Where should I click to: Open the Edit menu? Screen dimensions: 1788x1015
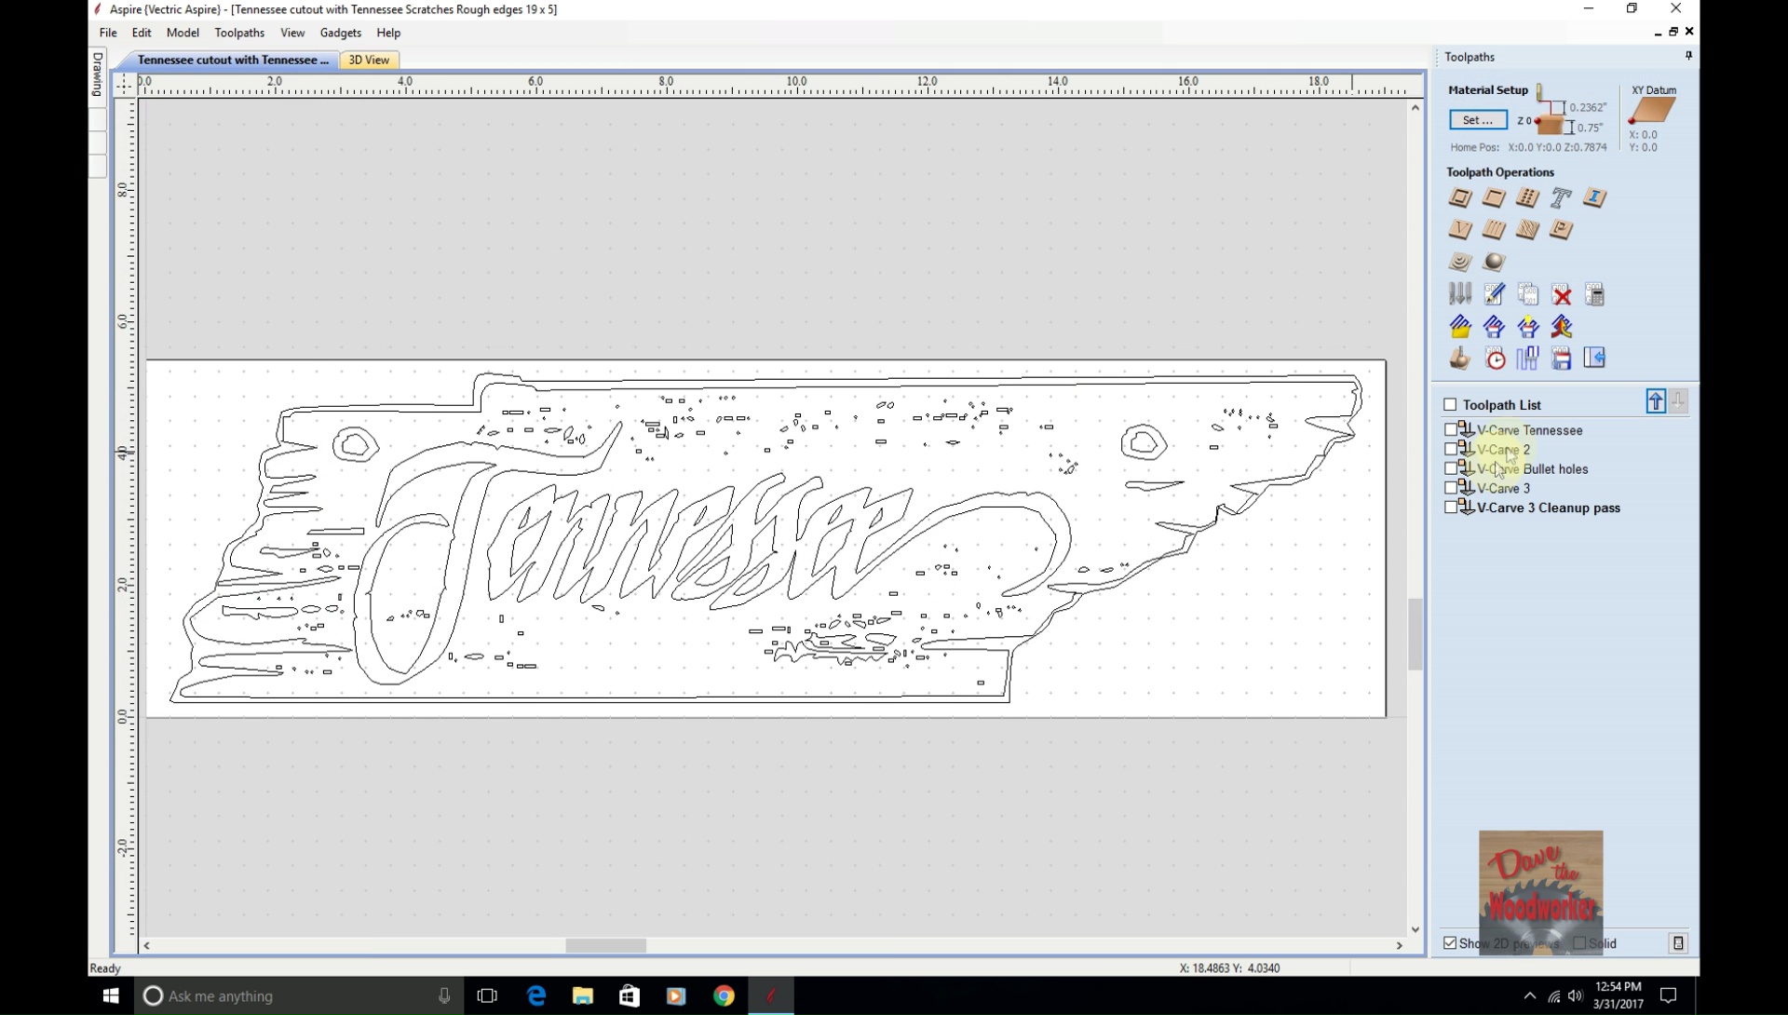pos(142,33)
